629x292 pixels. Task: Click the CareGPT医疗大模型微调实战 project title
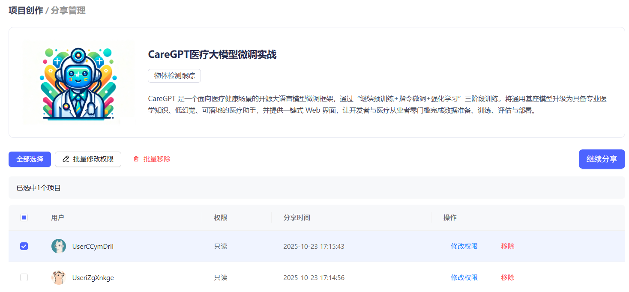[x=212, y=54]
